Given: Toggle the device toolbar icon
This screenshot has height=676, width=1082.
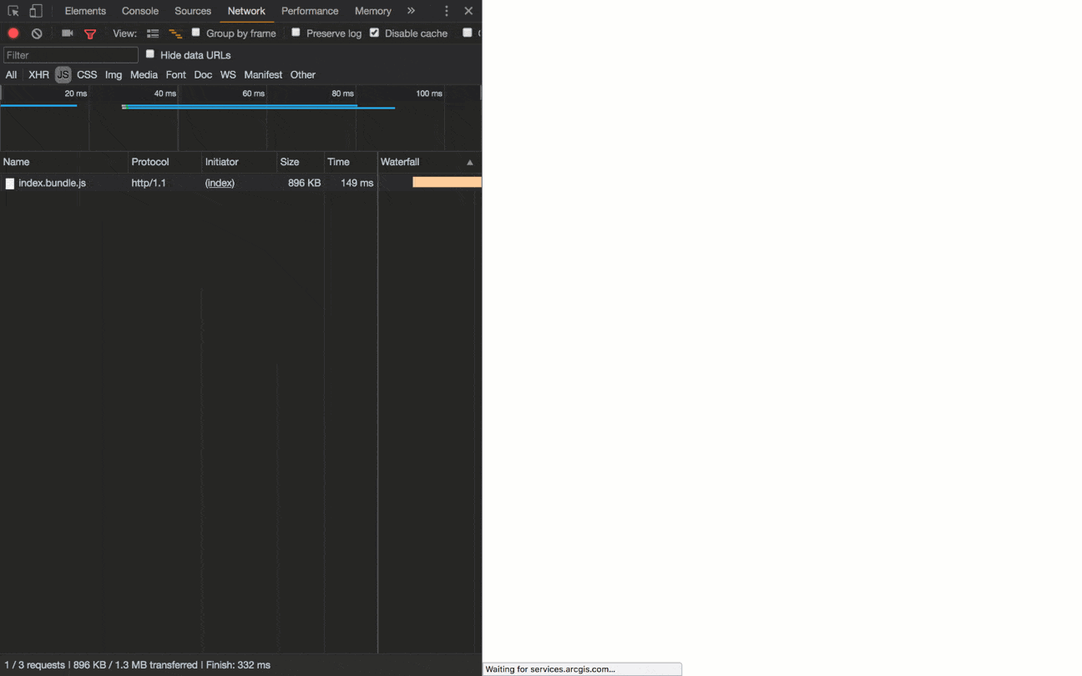Looking at the screenshot, I should pos(34,11).
